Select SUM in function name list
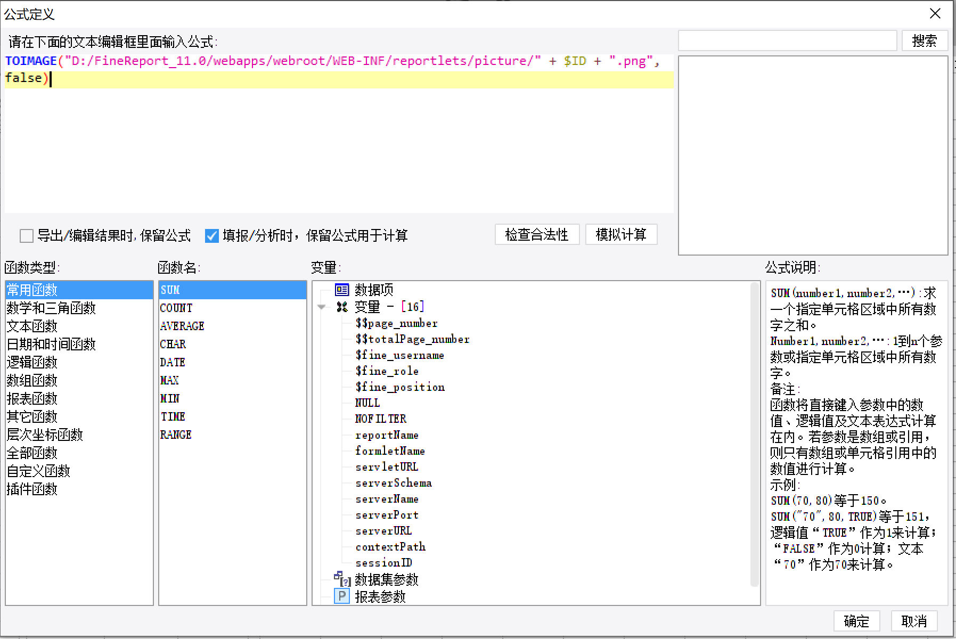Image resolution: width=956 pixels, height=639 pixels. [233, 290]
